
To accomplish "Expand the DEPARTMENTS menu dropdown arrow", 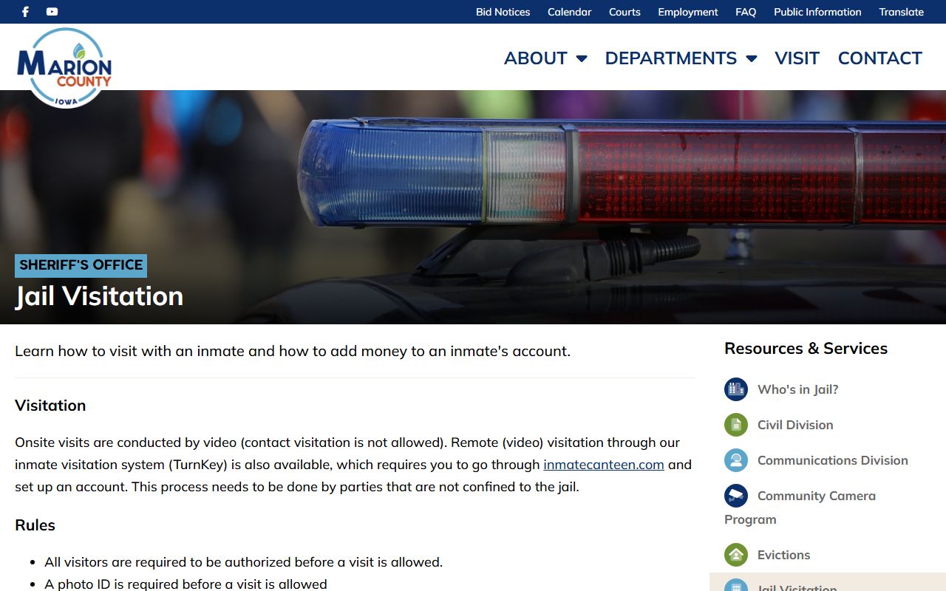I will (x=752, y=58).
